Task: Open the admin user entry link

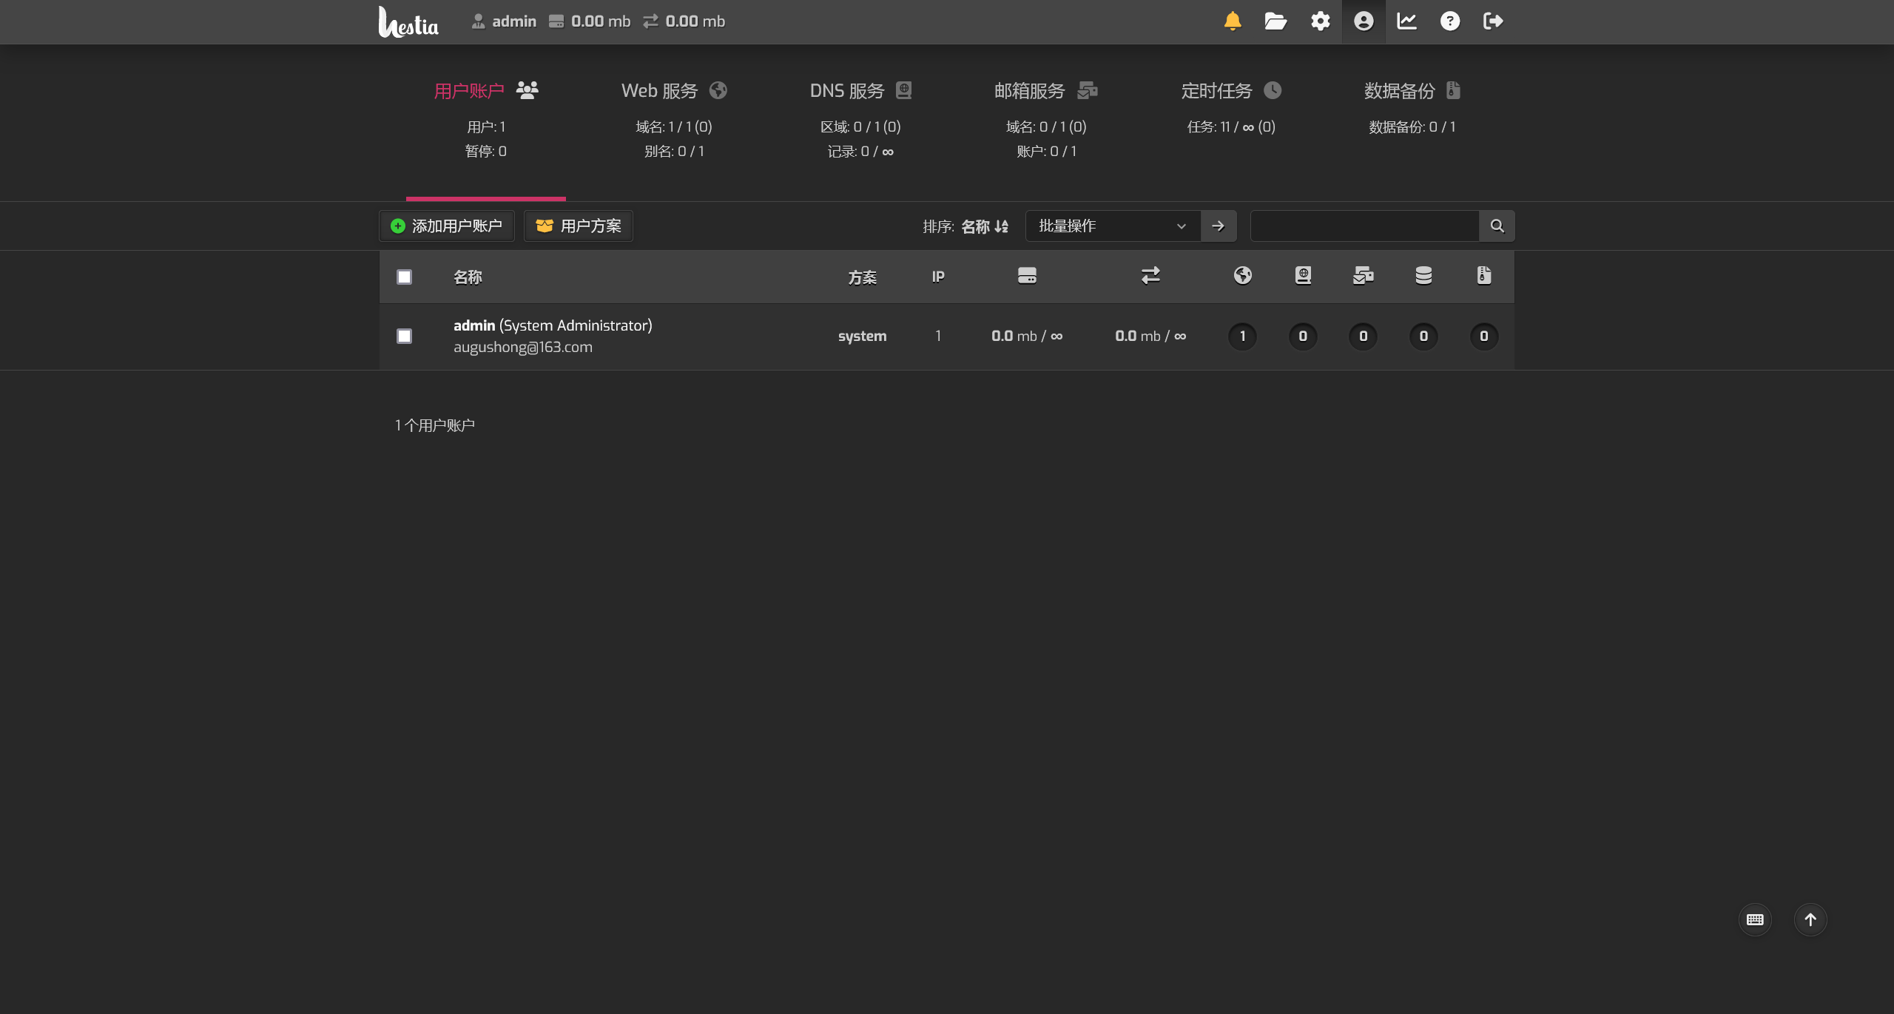Action: [x=474, y=325]
